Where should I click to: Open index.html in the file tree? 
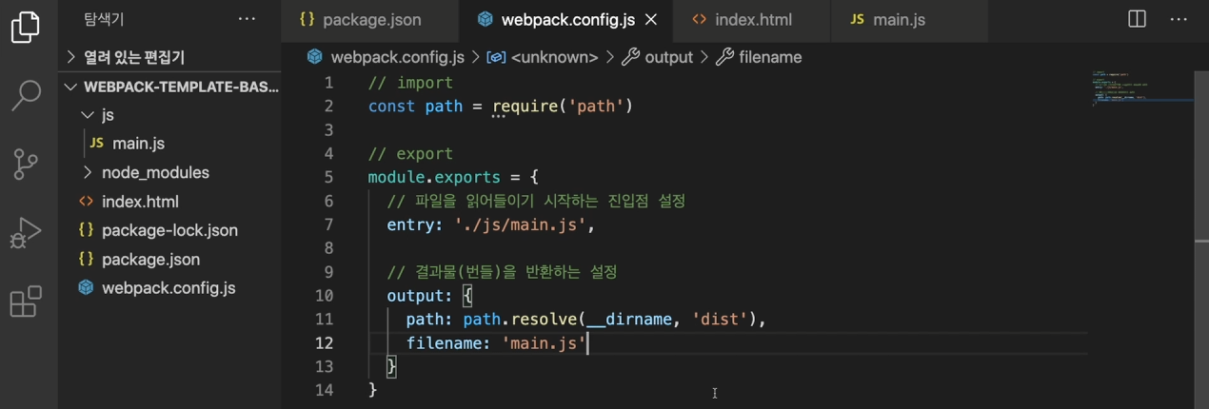[x=169, y=202]
